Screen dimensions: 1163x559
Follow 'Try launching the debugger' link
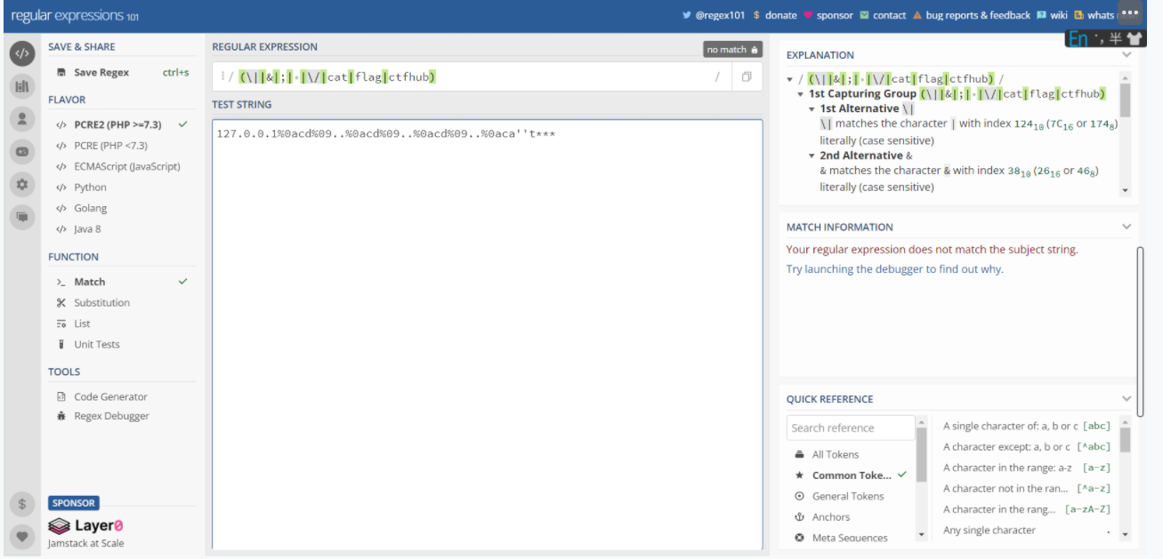894,269
